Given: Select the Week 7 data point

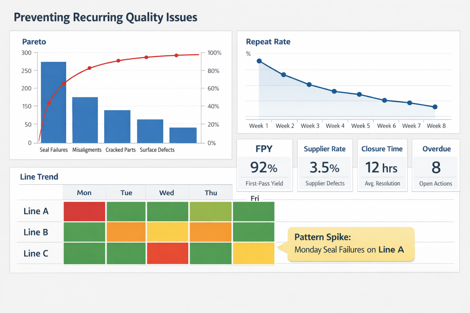Looking at the screenshot, I should pos(410,103).
